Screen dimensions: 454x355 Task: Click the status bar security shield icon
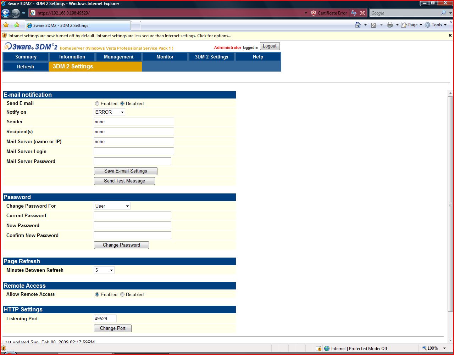coord(4,348)
